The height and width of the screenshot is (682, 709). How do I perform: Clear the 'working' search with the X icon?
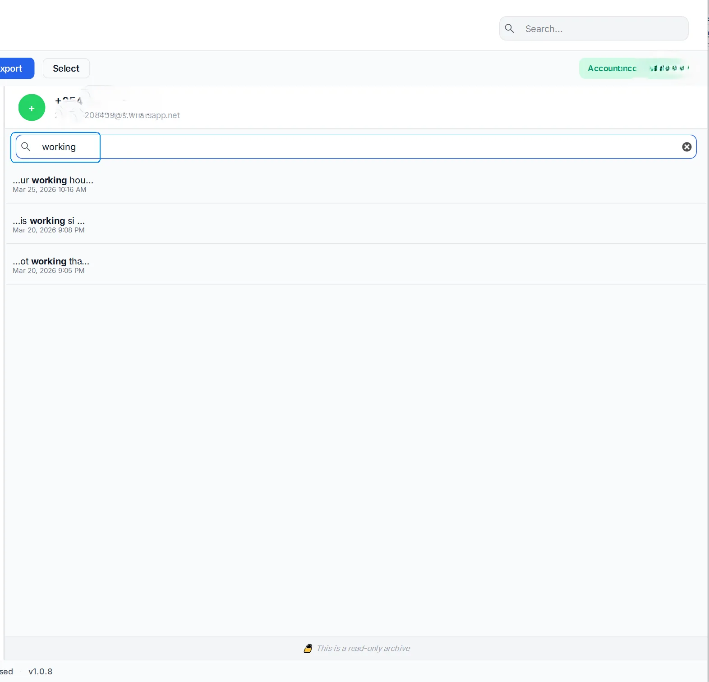click(x=686, y=147)
